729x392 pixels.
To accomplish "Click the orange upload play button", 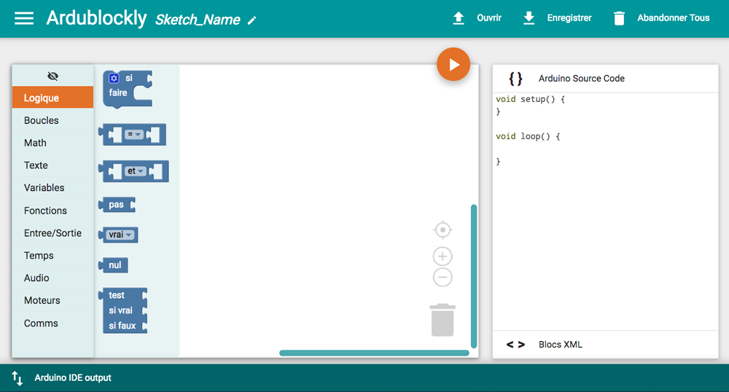I will 453,65.
